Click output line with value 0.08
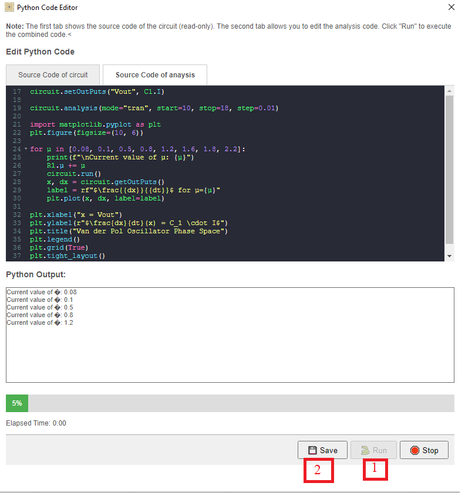The width and height of the screenshot is (465, 493). (x=42, y=292)
